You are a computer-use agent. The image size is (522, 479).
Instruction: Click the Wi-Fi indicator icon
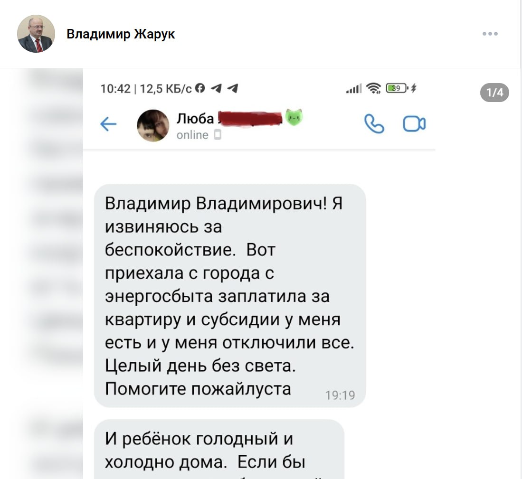373,88
